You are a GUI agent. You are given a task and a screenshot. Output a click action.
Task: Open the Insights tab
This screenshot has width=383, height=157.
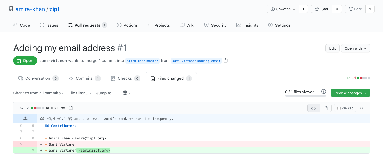(x=247, y=25)
